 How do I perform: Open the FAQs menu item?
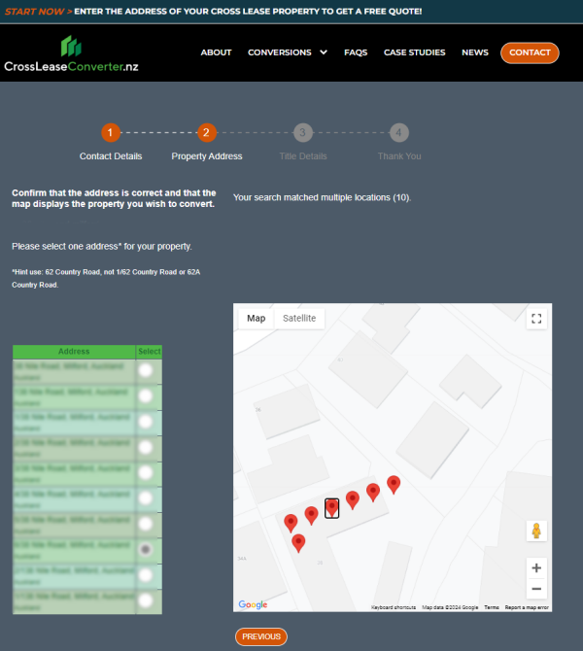pyautogui.click(x=356, y=52)
